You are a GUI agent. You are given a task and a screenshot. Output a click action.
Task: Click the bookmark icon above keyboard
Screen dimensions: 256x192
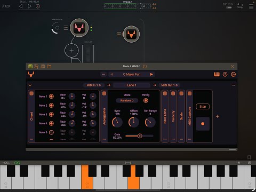pos(249,157)
